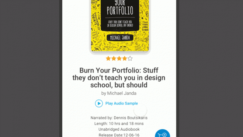Click the cover subtitle about design school
The image size is (243, 137).
(120, 24)
